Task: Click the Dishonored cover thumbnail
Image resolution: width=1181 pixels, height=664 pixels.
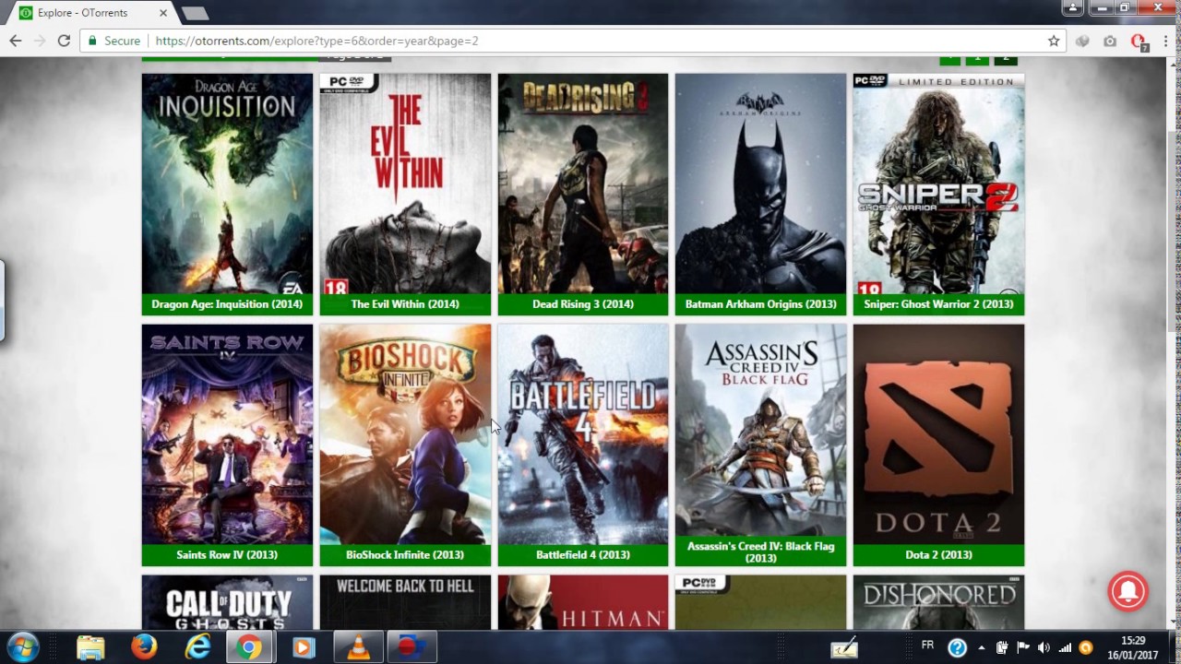Action: point(938,602)
